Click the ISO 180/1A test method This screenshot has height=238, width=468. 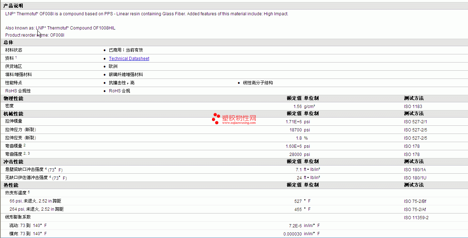pos(415,170)
